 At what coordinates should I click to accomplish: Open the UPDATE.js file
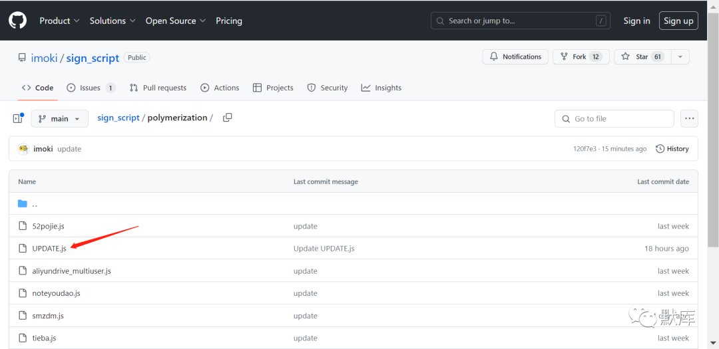pos(49,248)
